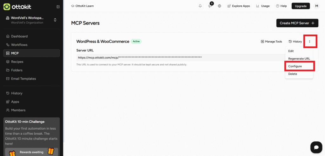
Task: Click the MCP Servers heading
Action: coord(85,23)
